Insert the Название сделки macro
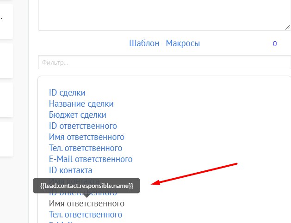The image size is (291, 223). tap(81, 104)
